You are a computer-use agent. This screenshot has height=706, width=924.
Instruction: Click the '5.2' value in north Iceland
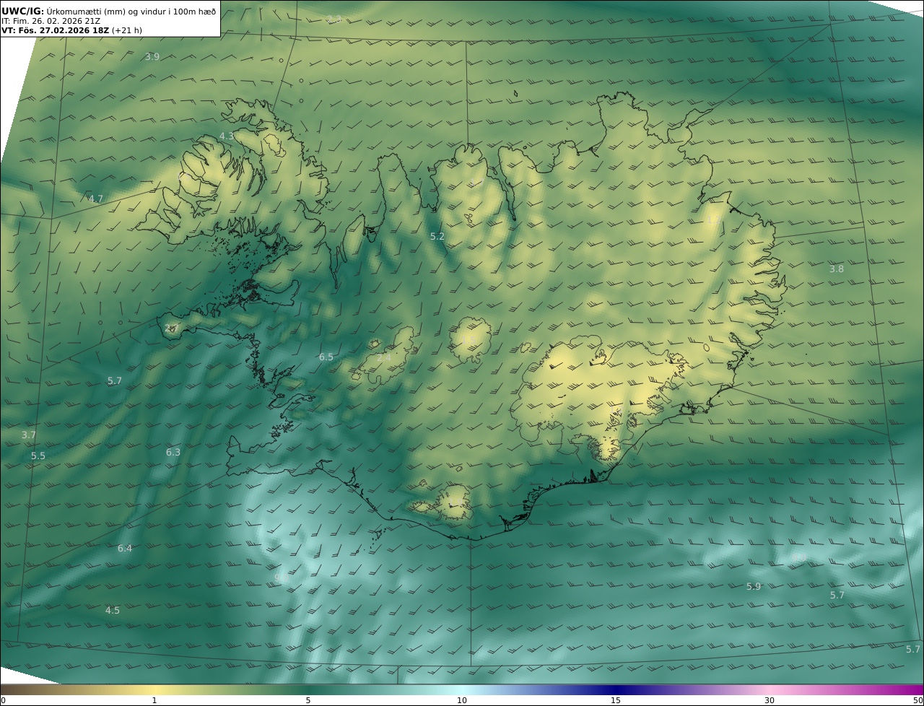[437, 237]
